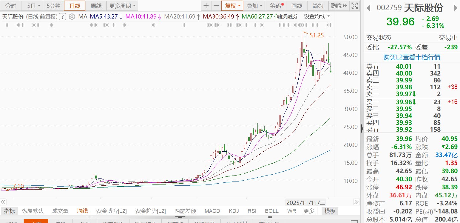Click the zoom in plus icon
460x223 pixels.
coord(206,6)
